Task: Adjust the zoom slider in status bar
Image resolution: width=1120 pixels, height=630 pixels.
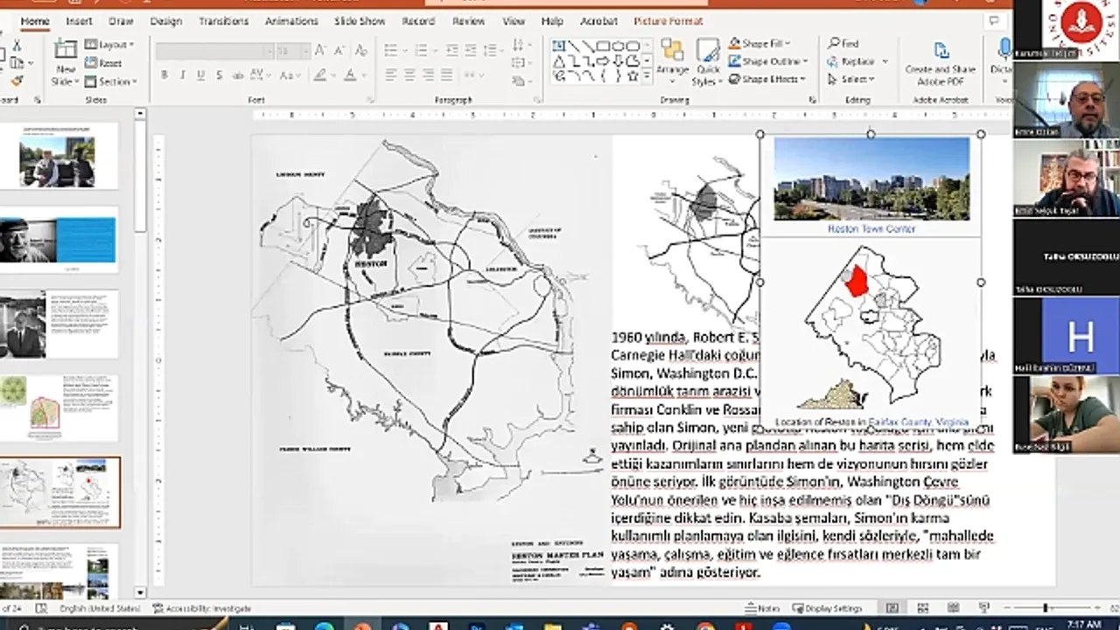Action: pos(1044,608)
